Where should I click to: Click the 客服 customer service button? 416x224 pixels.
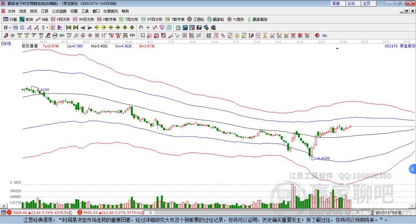pyautogui.click(x=338, y=3)
